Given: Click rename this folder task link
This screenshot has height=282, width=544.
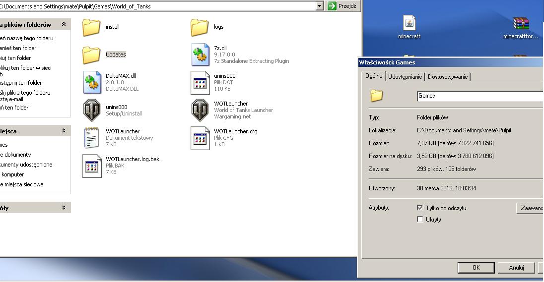Looking at the screenshot, I should coord(27,38).
